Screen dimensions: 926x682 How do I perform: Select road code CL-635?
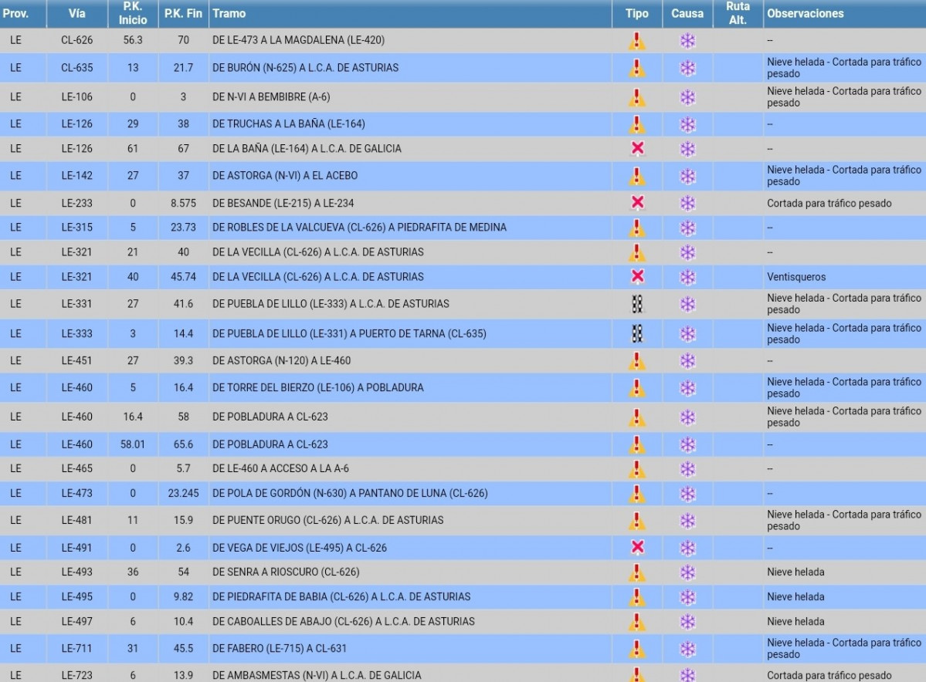(76, 68)
